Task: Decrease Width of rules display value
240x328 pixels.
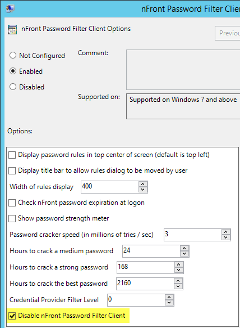Action: click(143, 190)
